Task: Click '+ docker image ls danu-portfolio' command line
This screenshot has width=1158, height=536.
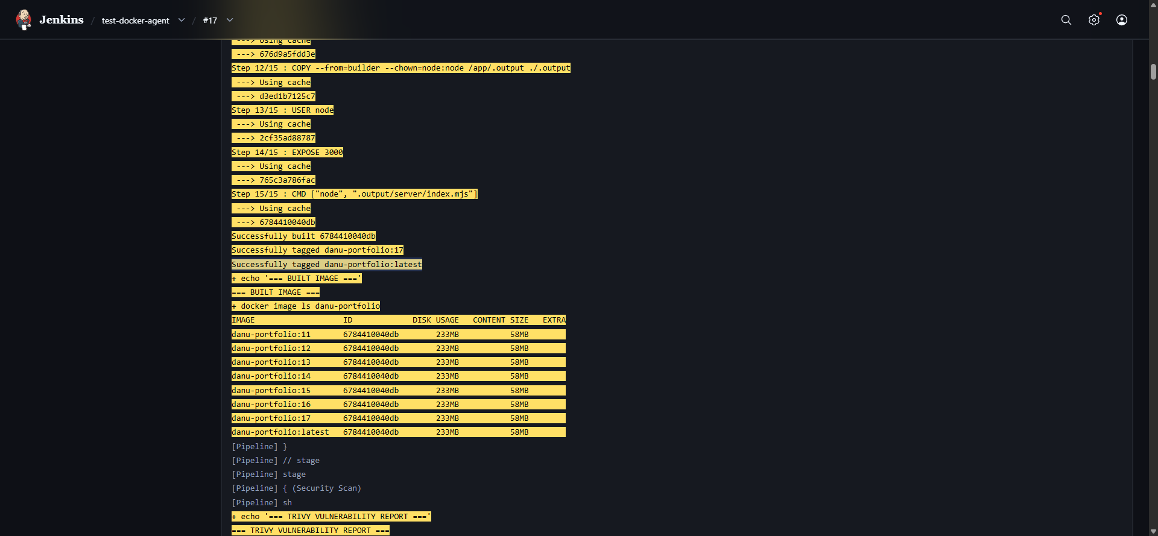Action: [306, 306]
